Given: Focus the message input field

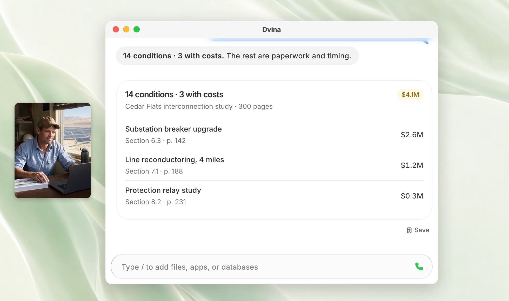Looking at the screenshot, I should coord(271,266).
